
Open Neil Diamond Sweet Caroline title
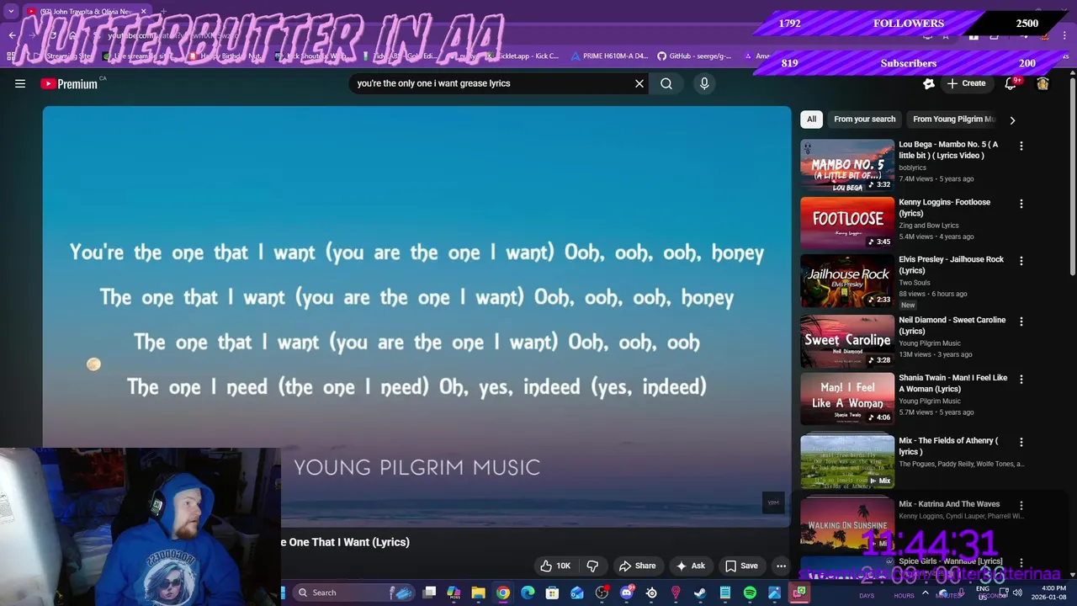coord(952,326)
